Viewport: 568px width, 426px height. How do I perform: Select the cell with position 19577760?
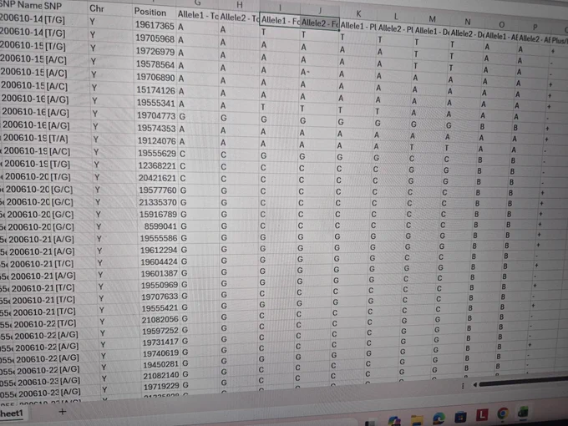158,190
